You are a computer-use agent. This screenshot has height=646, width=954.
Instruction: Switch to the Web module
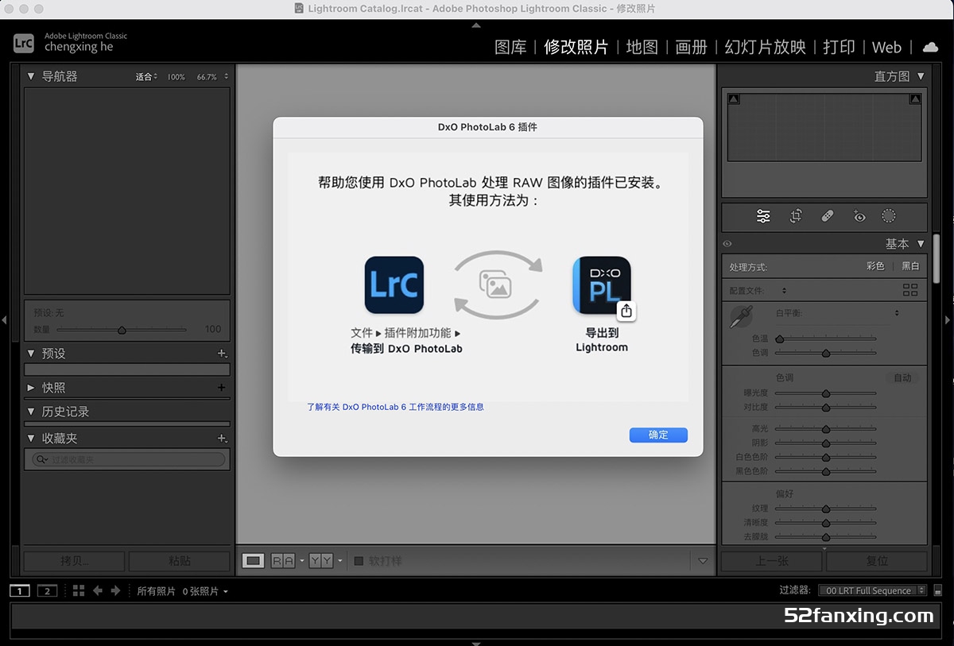pyautogui.click(x=886, y=47)
